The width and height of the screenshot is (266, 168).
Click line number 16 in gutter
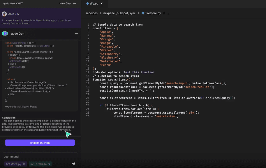click(x=88, y=80)
